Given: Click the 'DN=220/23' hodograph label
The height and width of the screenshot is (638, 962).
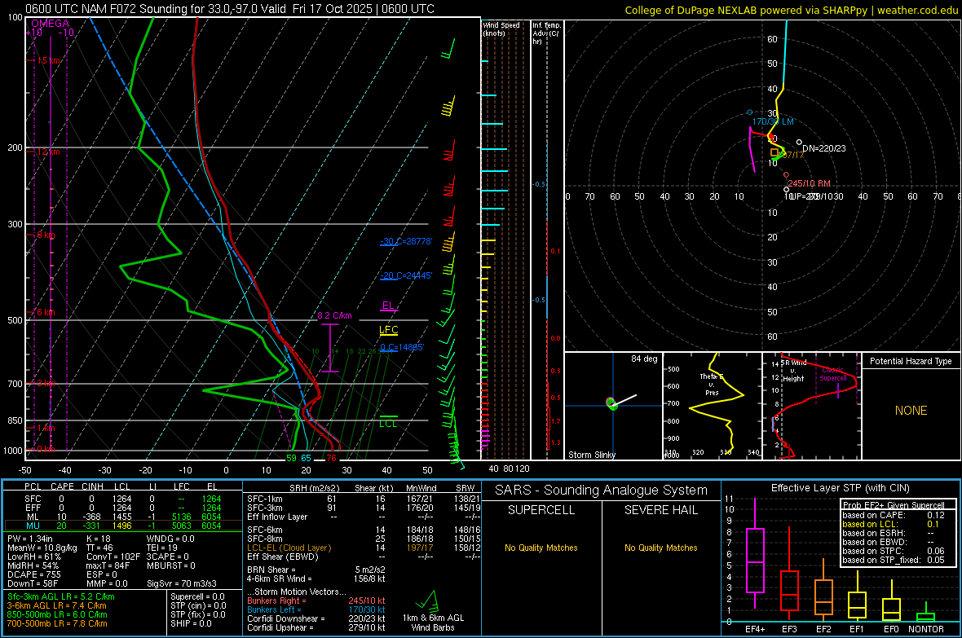Looking at the screenshot, I should pyautogui.click(x=824, y=148).
